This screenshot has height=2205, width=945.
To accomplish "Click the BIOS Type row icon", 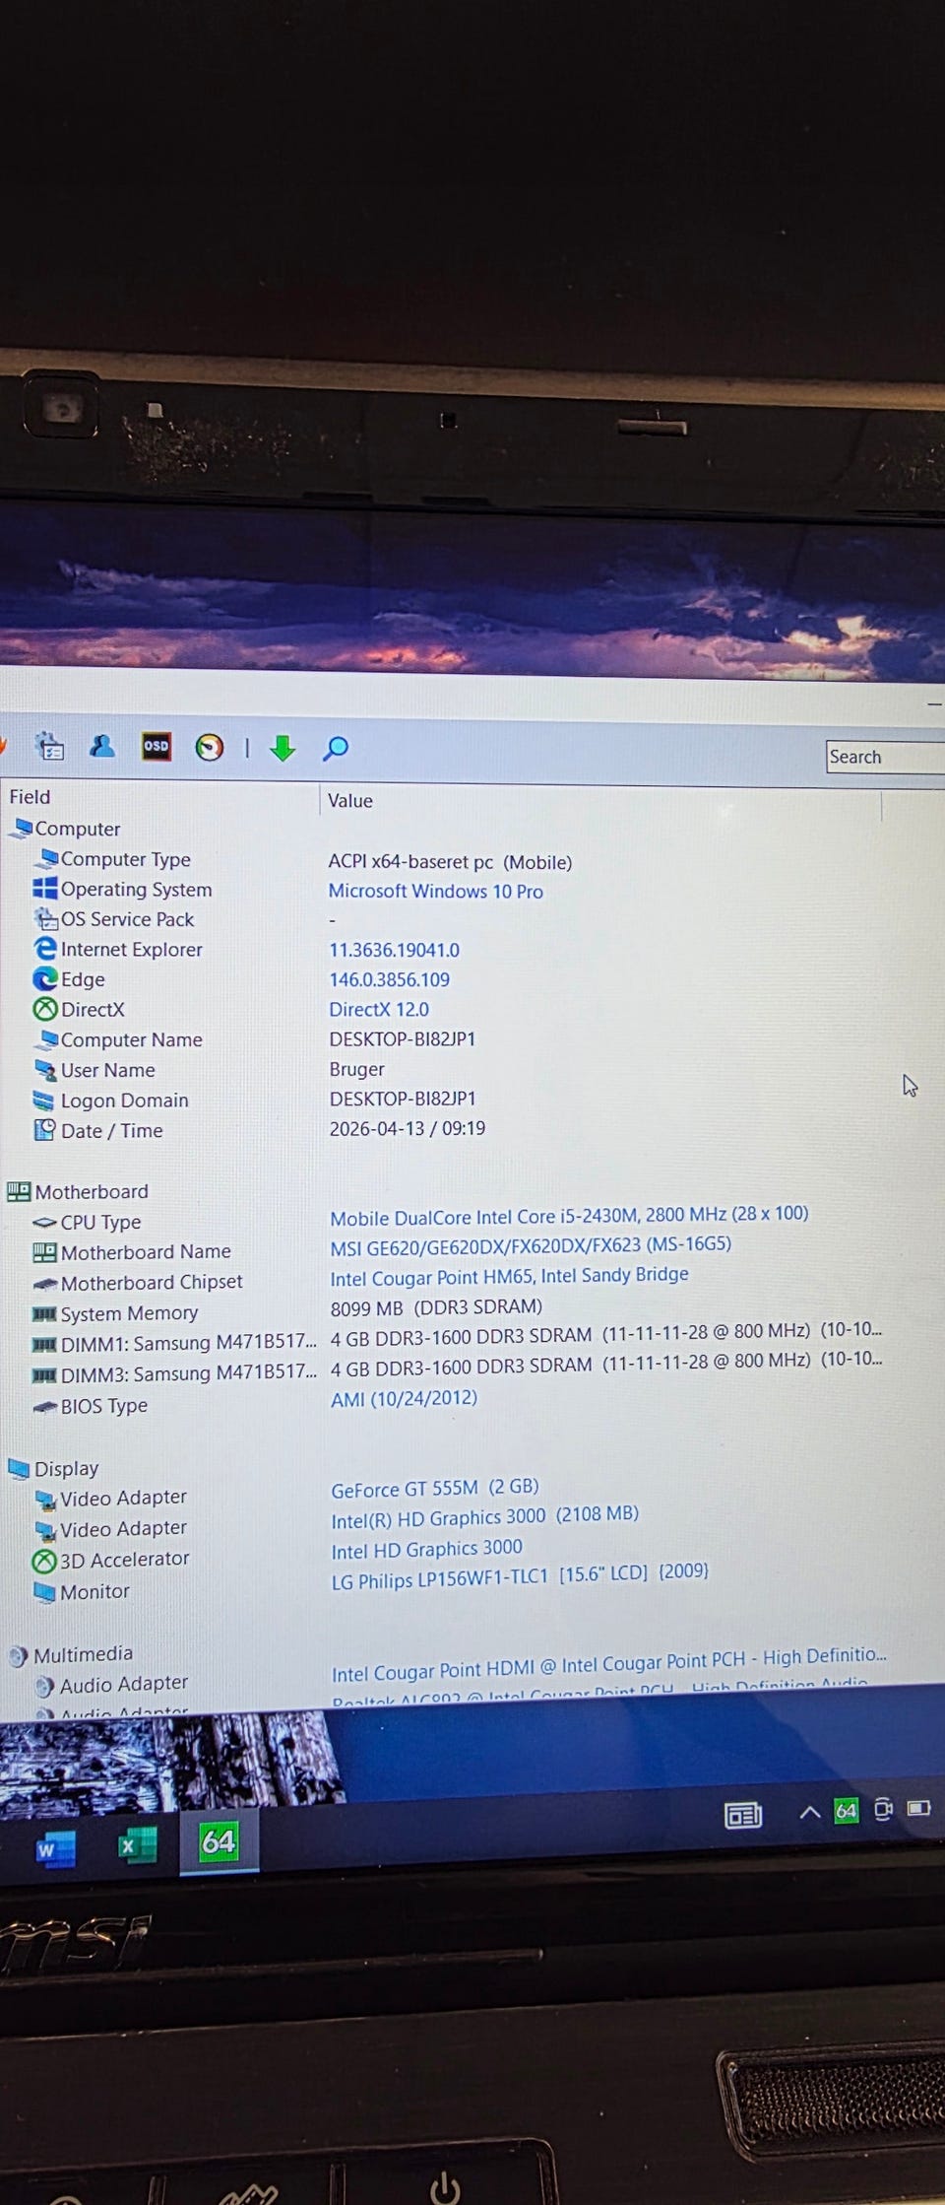I will 44,1407.
